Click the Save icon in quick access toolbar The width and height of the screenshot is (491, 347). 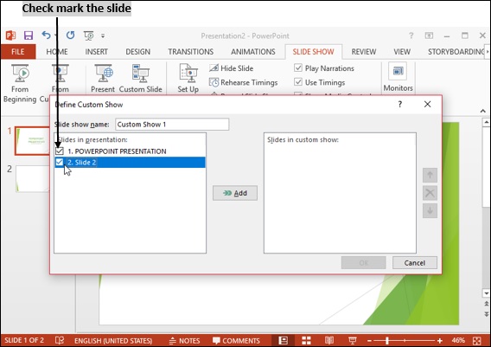coord(29,35)
